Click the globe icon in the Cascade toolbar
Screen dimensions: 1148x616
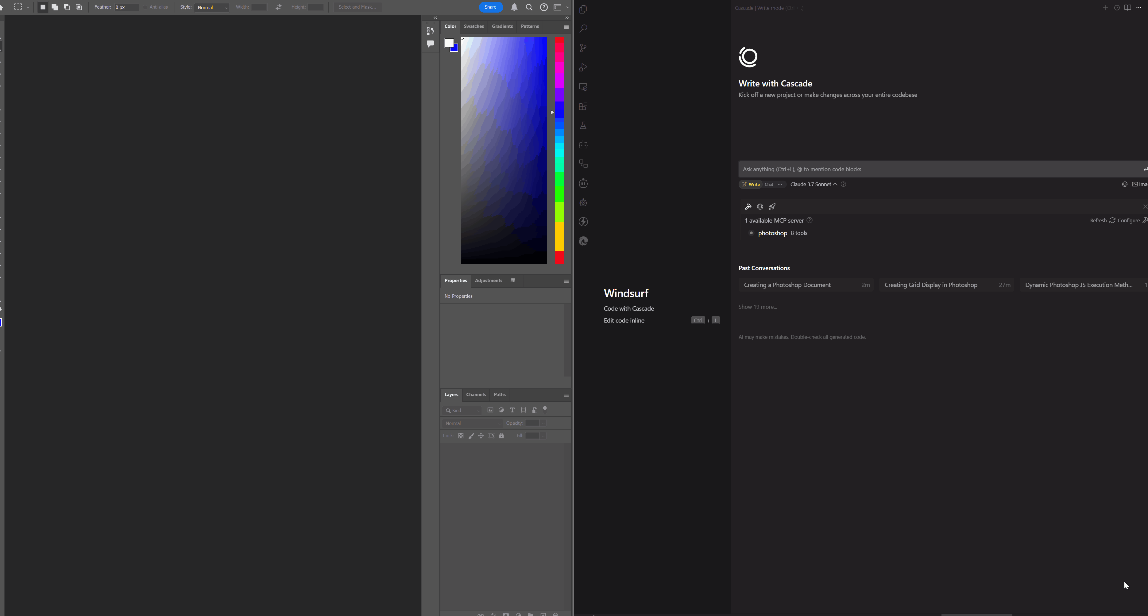(760, 206)
